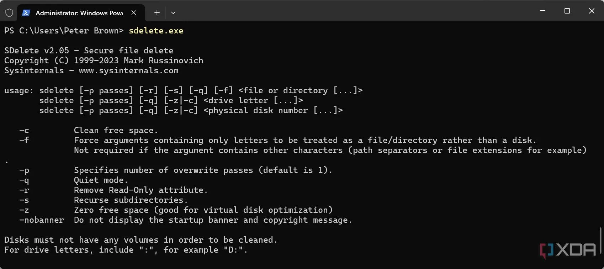Select the Administrator: Windows PowerShell tab title
The width and height of the screenshot is (604, 269).
click(x=79, y=13)
